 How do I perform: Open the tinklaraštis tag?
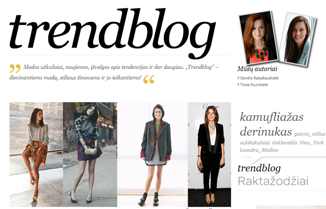click(285, 143)
